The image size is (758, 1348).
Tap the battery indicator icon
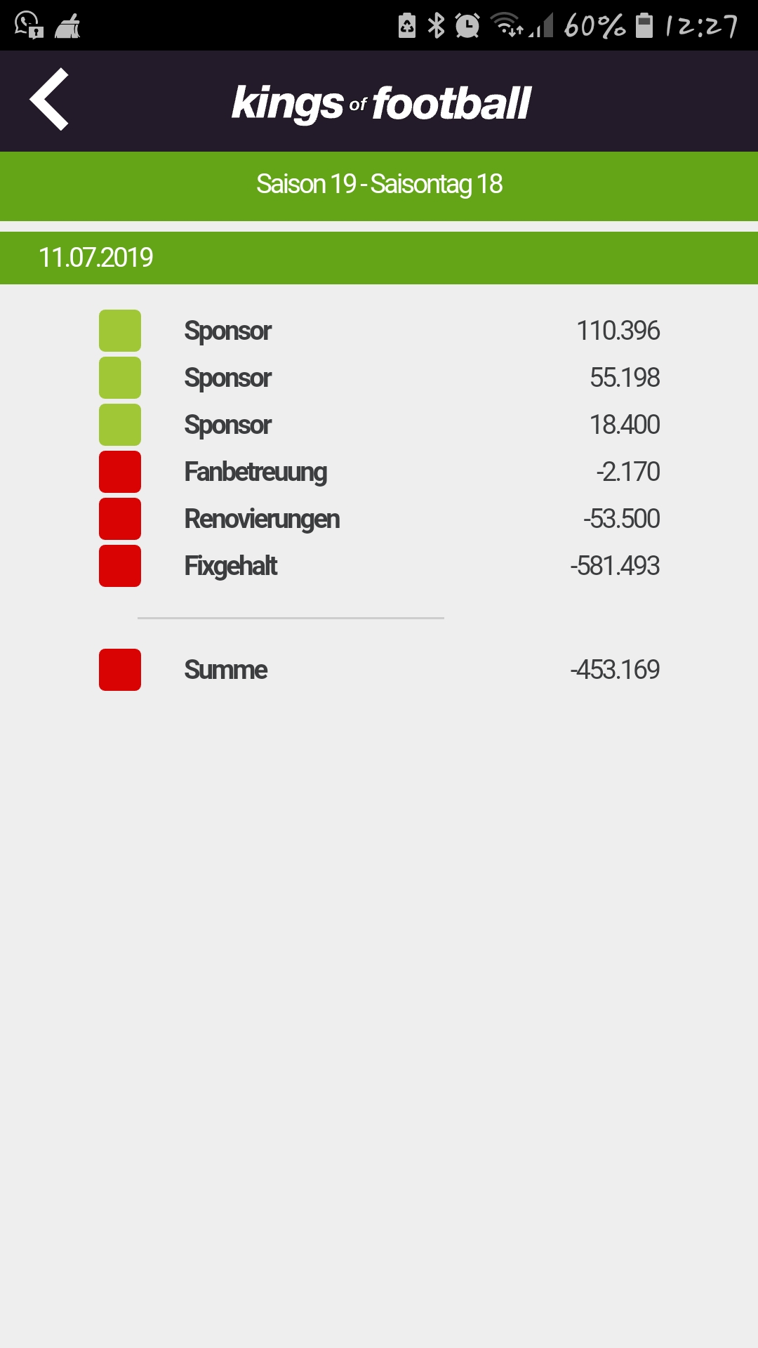(644, 25)
